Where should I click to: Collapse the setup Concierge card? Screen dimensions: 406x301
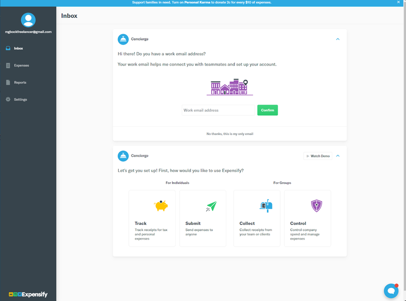pyautogui.click(x=337, y=156)
